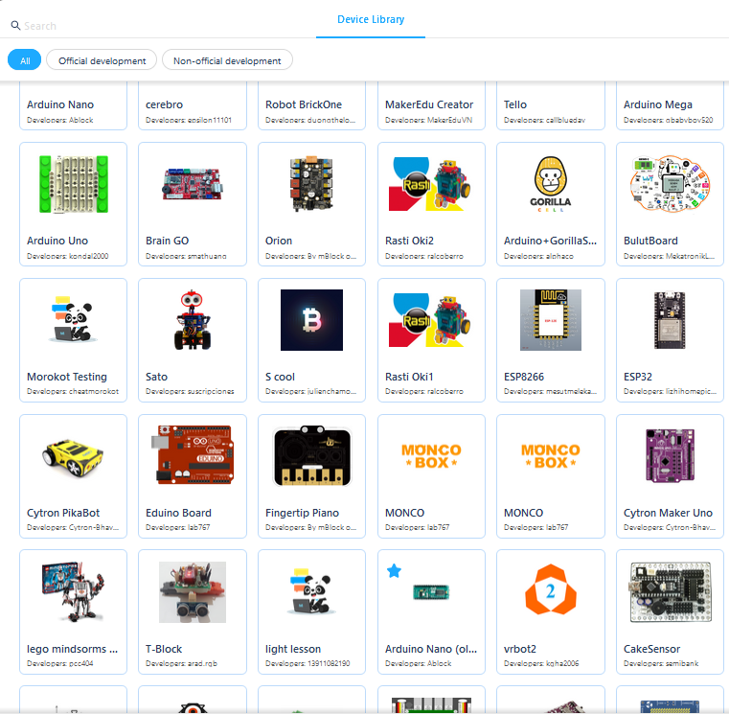Choose the Tello device card
Viewport: 729px width, 714px height.
click(551, 105)
